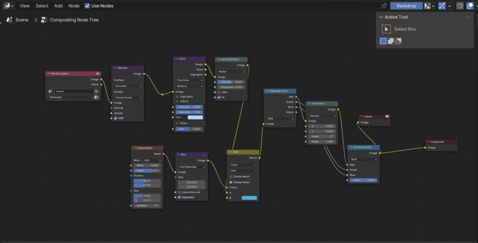
Task: Adjust the Dispersion slider in Lens Distortion
Action: (x=231, y=87)
